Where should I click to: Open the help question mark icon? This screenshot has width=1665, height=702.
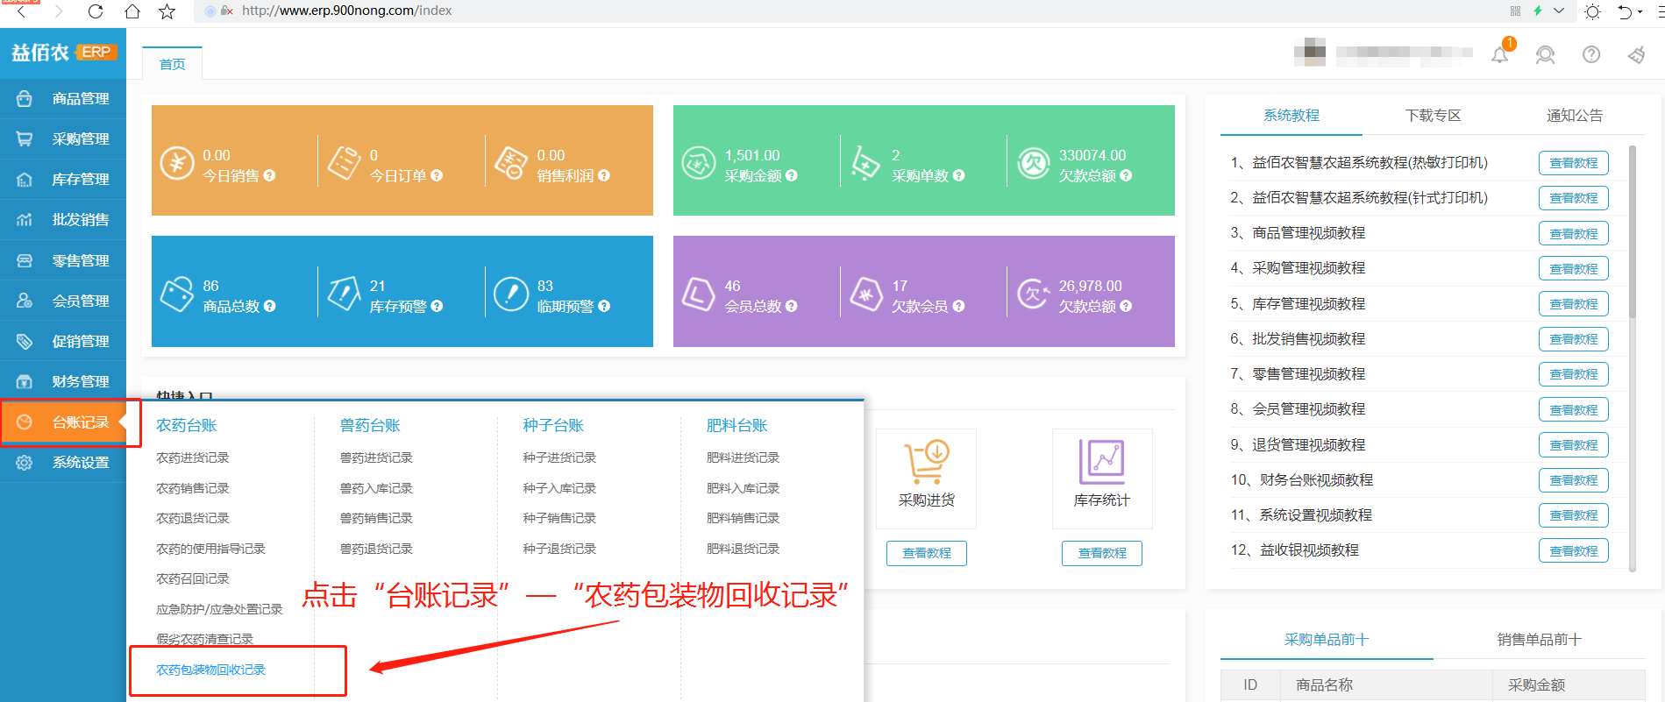tap(1590, 55)
